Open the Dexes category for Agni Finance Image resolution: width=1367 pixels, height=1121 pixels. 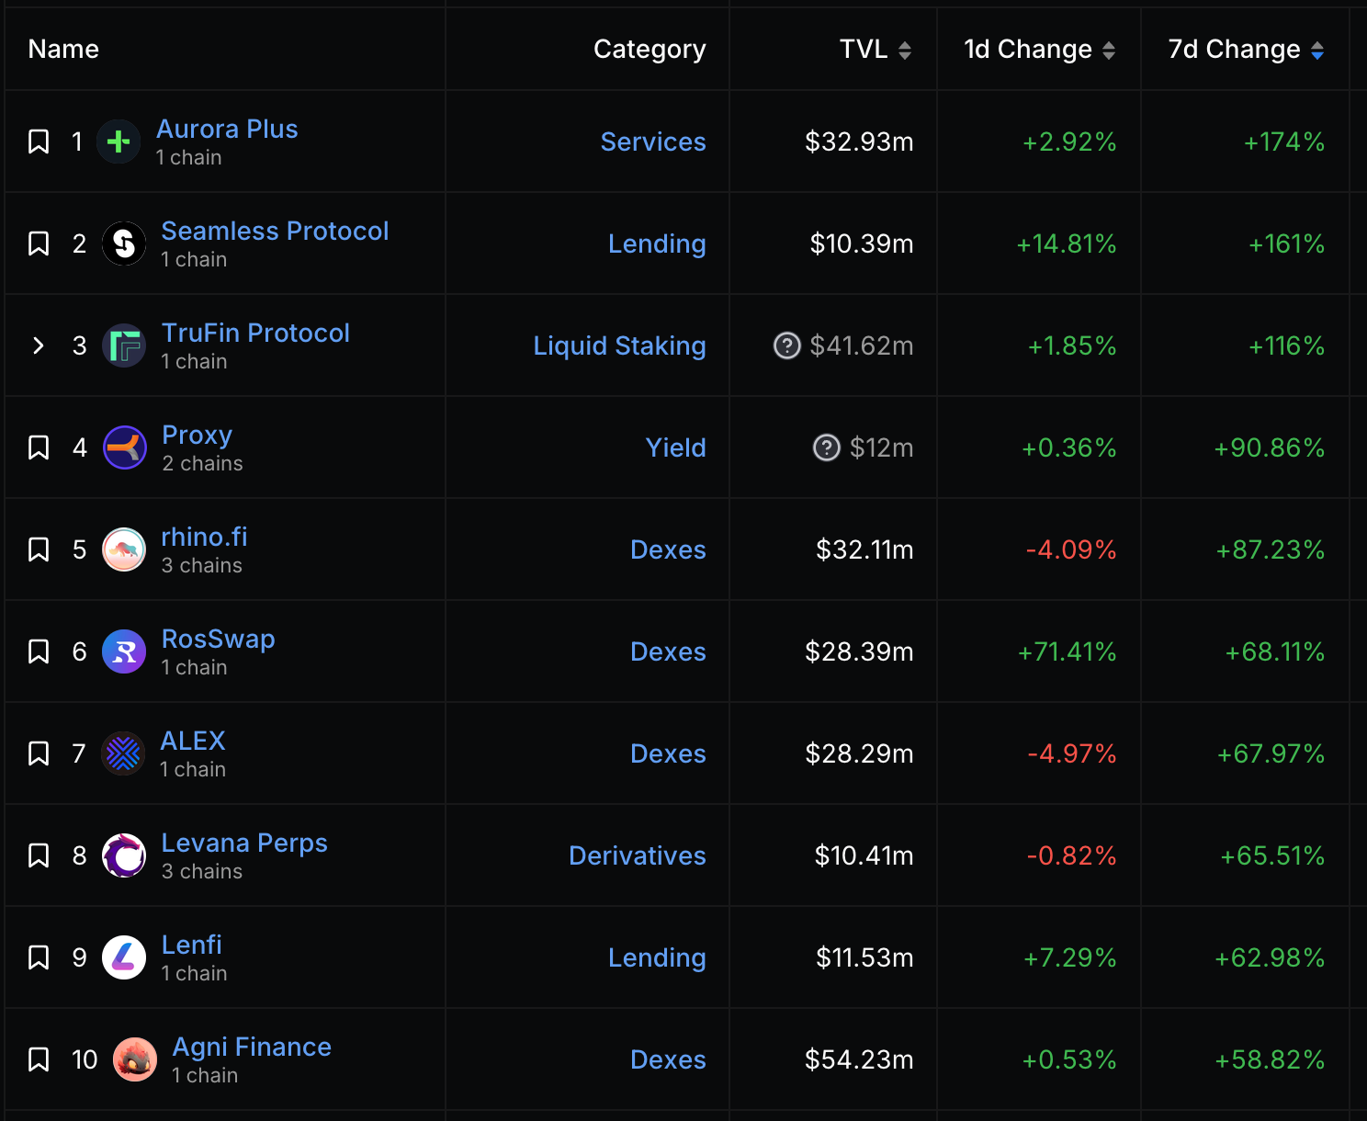(668, 1059)
